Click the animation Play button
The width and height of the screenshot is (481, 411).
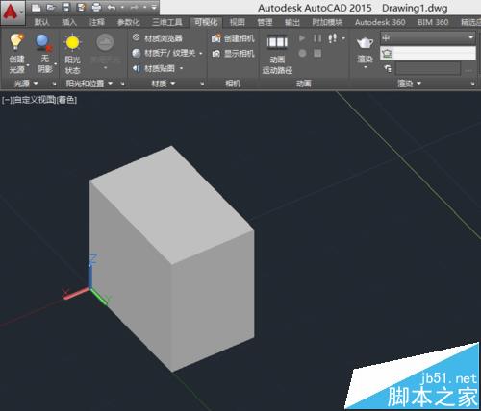point(302,38)
